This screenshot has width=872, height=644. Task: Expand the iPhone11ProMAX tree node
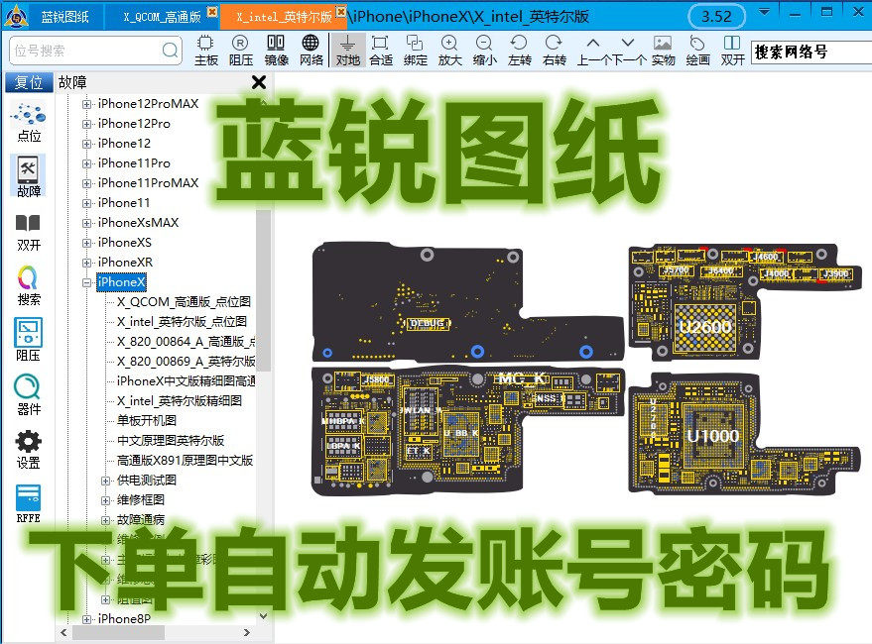point(86,183)
